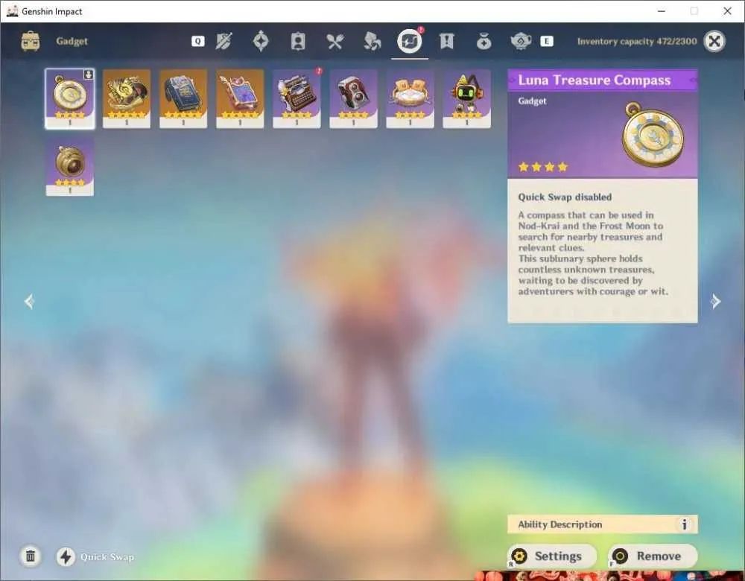Choose the green-faced robot gadget
745x581 pixels.
click(x=466, y=98)
